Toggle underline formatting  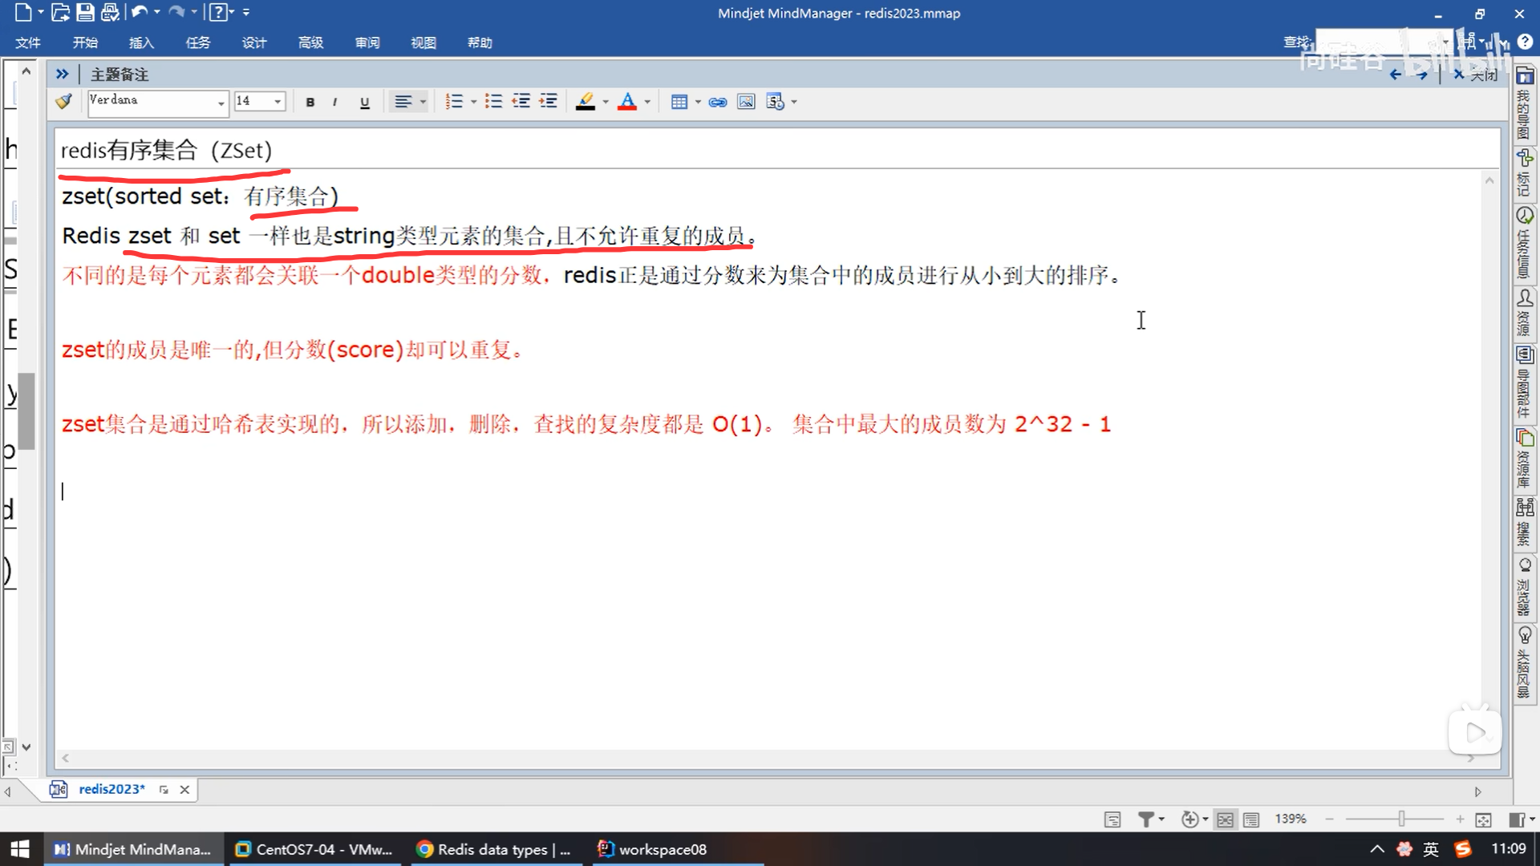(364, 102)
